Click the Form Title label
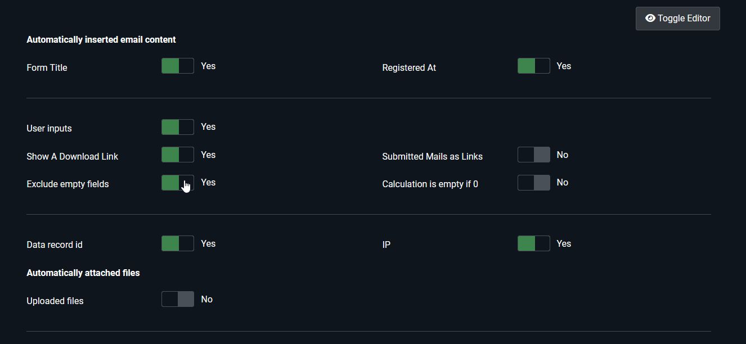Screen dimensions: 746x344 pos(47,67)
